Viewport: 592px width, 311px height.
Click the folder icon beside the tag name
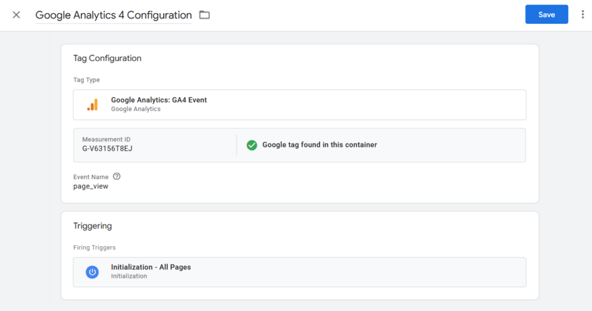click(204, 15)
